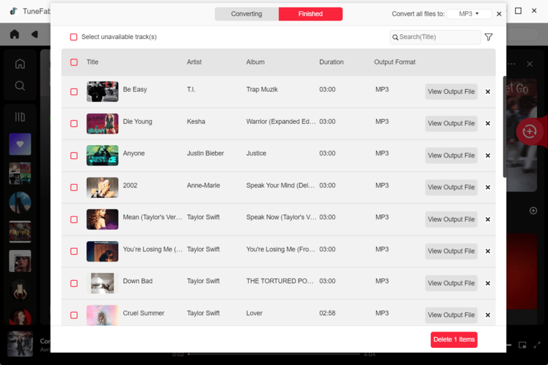
Task: Maximize the TuneFab window
Action: [x=519, y=11]
